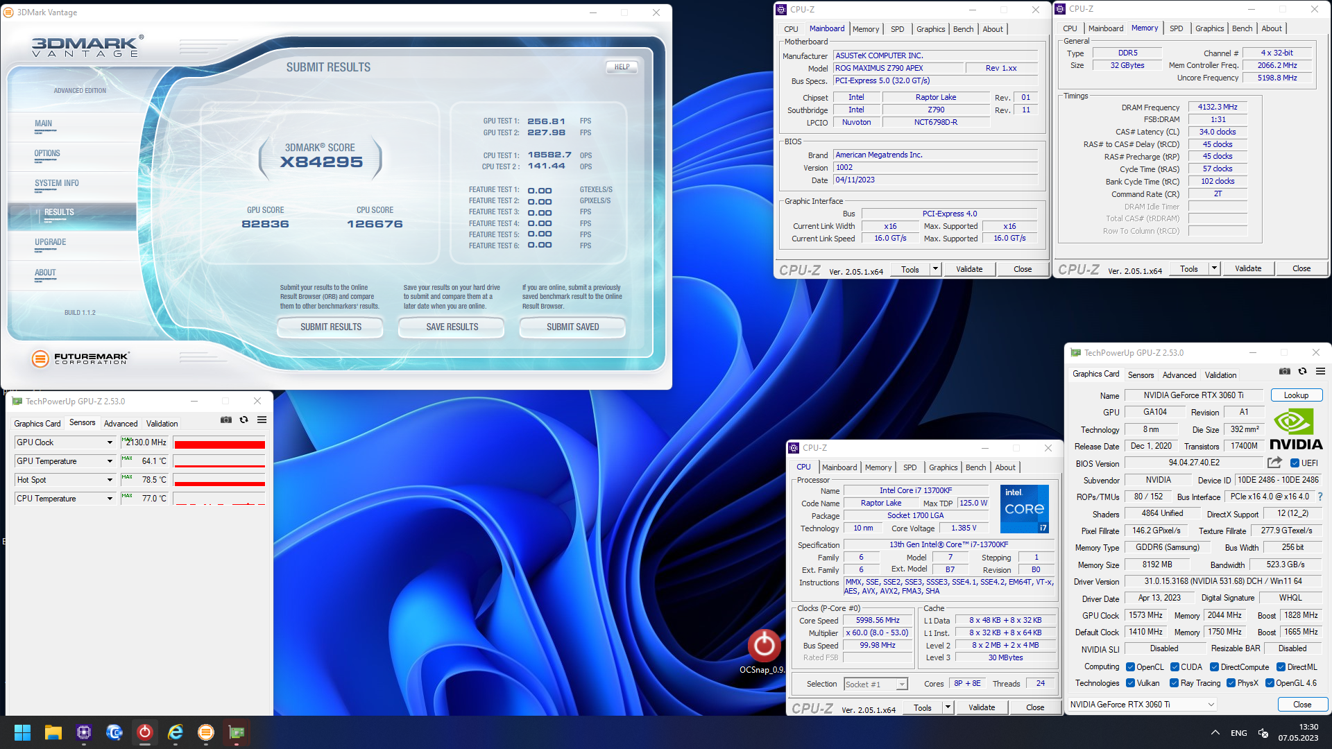The width and height of the screenshot is (1332, 749).
Task: Expand Tools dropdown arrow in CPU-Z Mainboard window
Action: click(x=935, y=269)
